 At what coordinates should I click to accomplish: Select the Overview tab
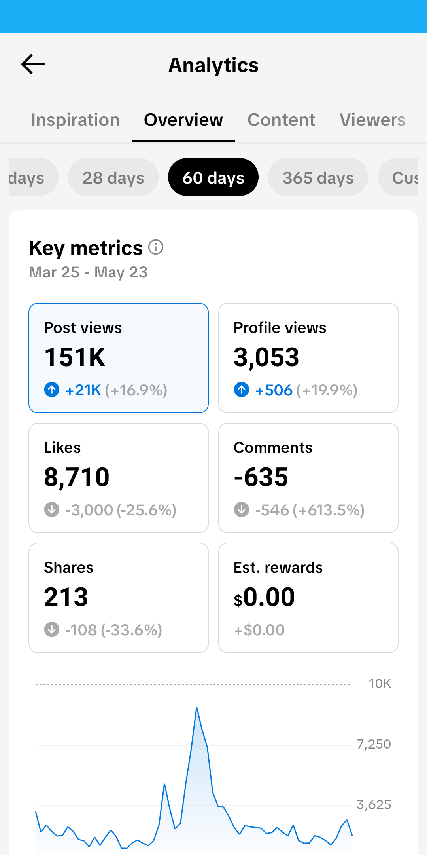pos(183,120)
